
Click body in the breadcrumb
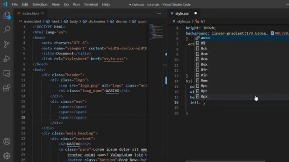pyautogui.click(x=74, y=22)
